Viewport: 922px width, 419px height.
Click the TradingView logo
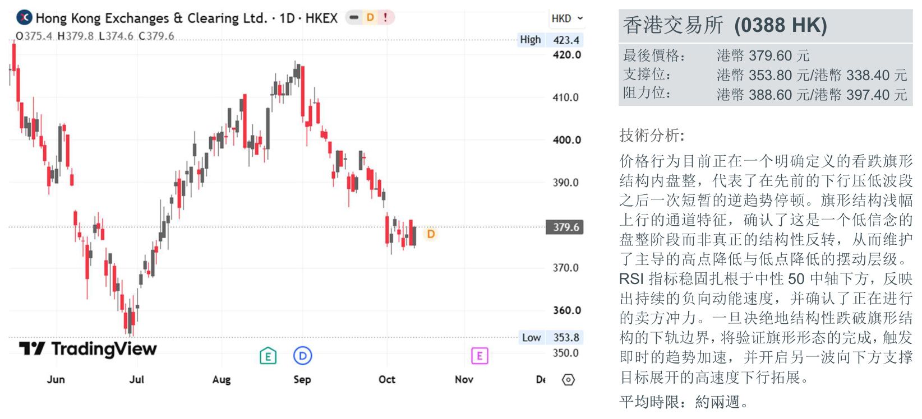(x=88, y=349)
